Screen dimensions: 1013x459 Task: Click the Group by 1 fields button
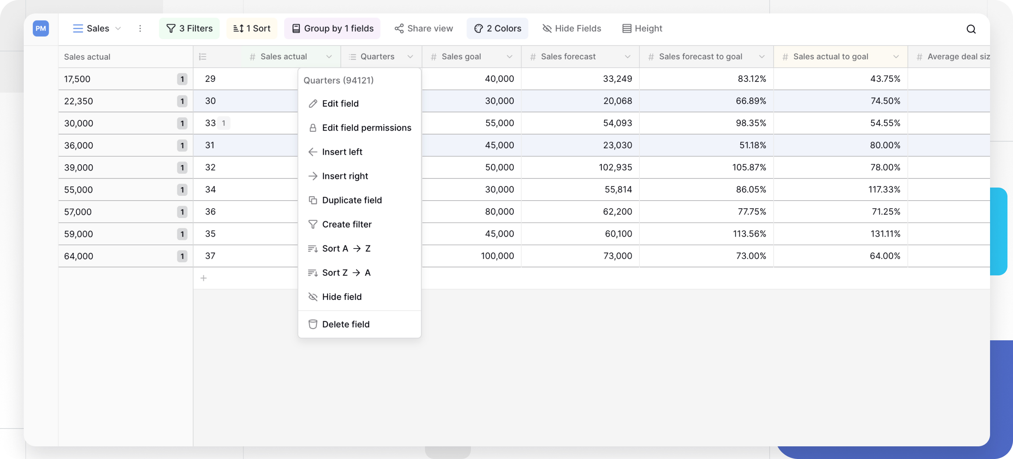click(332, 28)
